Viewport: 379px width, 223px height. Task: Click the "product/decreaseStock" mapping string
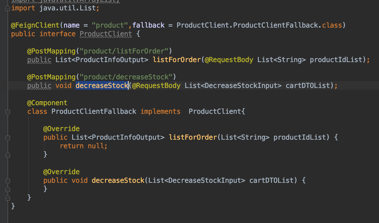(126, 77)
